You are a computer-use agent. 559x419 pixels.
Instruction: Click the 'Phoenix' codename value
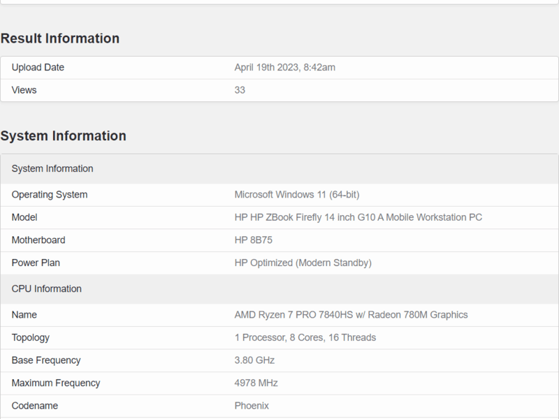252,406
